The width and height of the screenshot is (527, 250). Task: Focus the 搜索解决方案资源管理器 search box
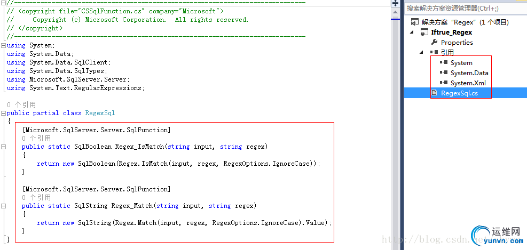[466, 9]
